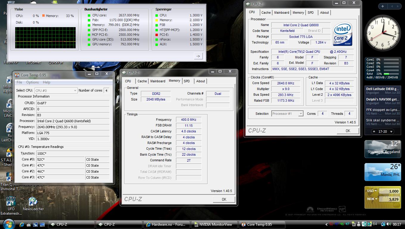Screen dimensions: 405x229
Task: Switch to NVIDIA MonitorView taskbar button
Action: point(214,225)
